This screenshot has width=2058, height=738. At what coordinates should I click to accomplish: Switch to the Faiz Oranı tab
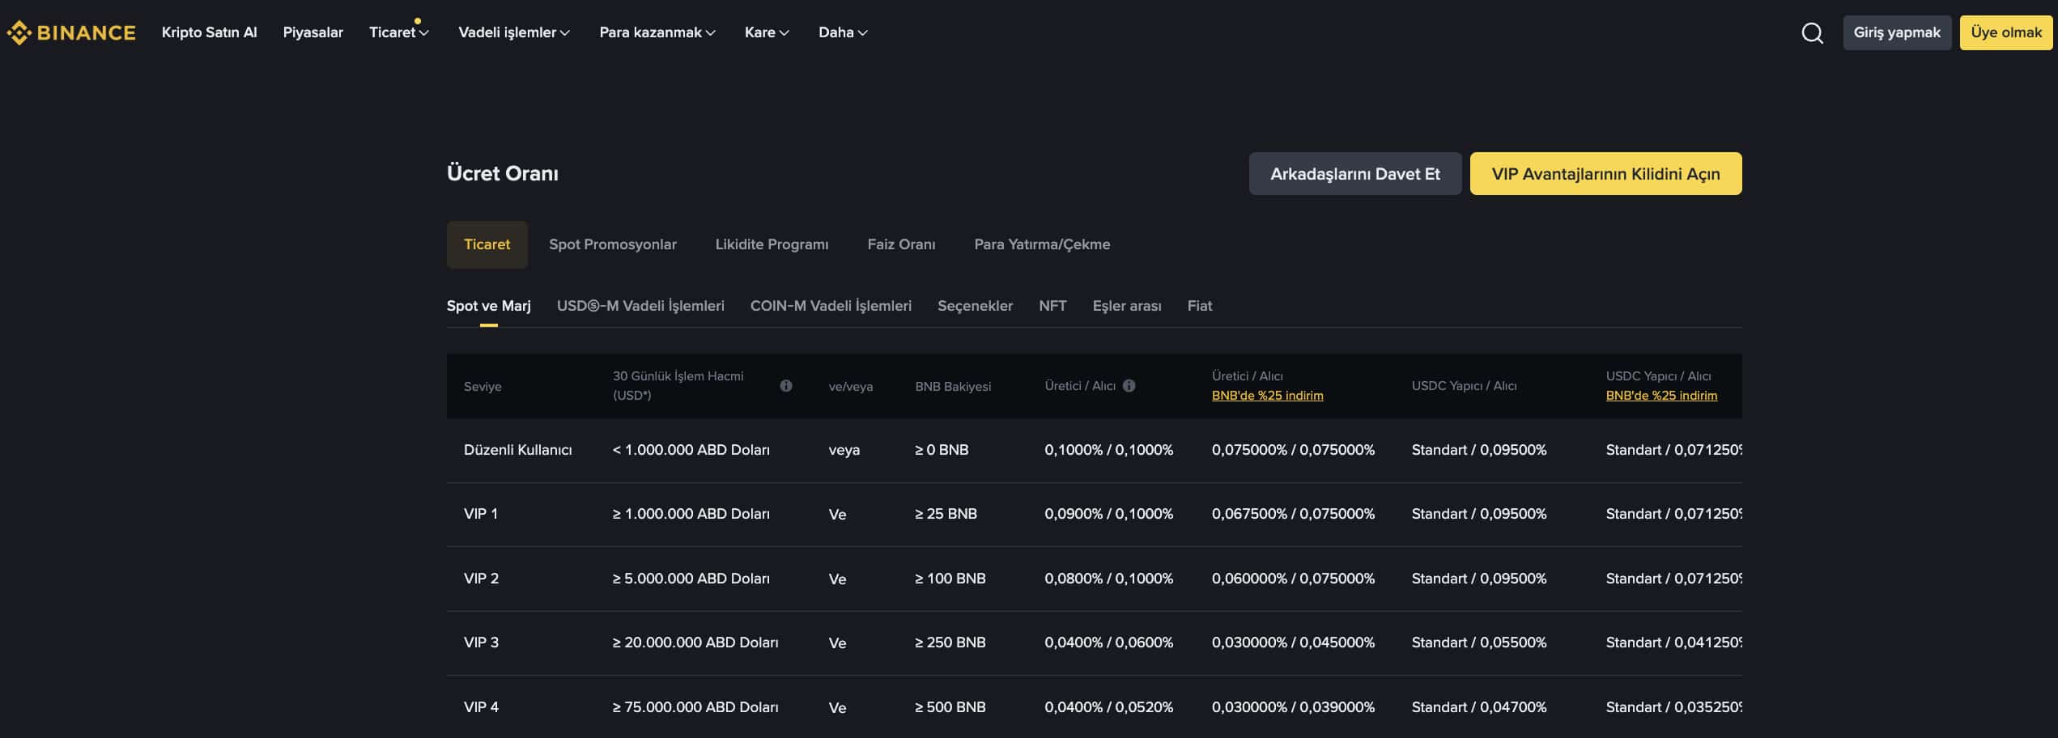(901, 244)
